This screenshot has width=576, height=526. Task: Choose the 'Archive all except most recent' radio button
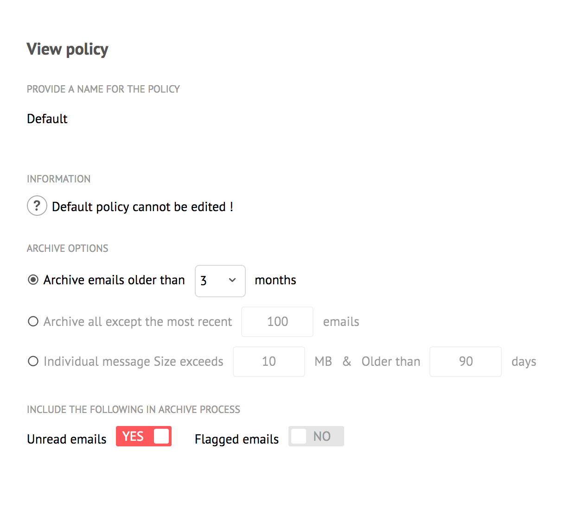pos(33,321)
